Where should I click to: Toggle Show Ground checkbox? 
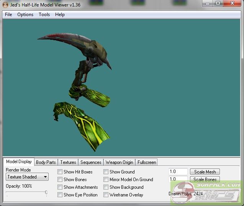pos(106,172)
